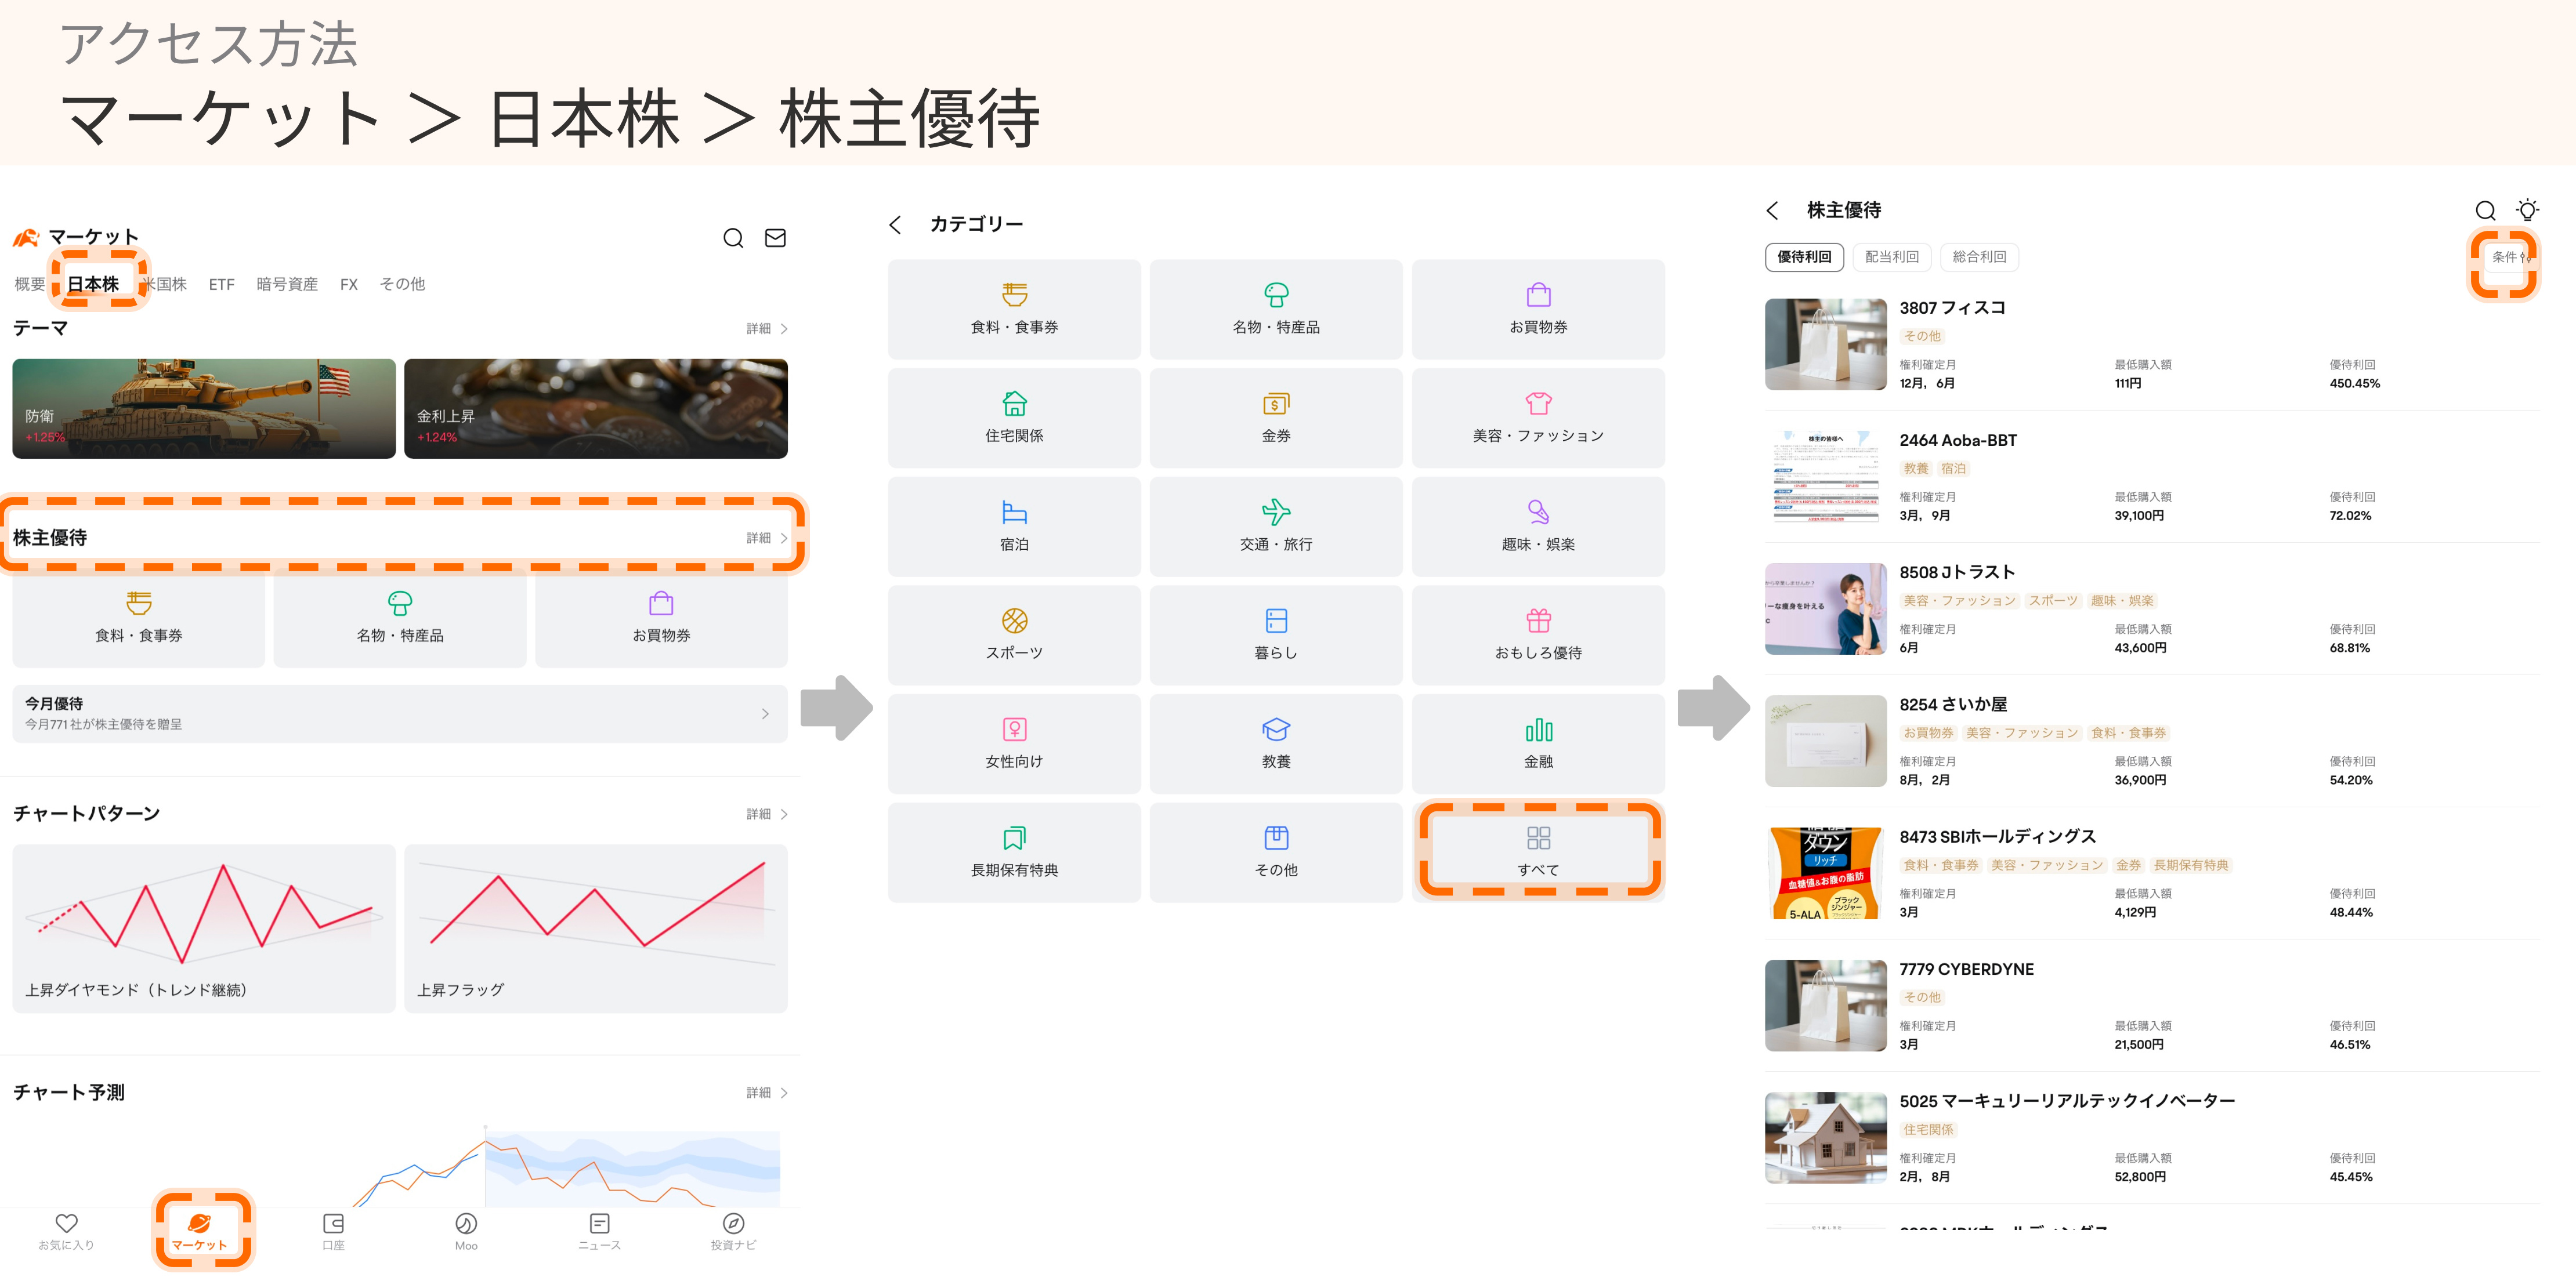This screenshot has height=1277, width=2576.
Task: Go back from the 株主優待 list
Action: tap(1773, 210)
